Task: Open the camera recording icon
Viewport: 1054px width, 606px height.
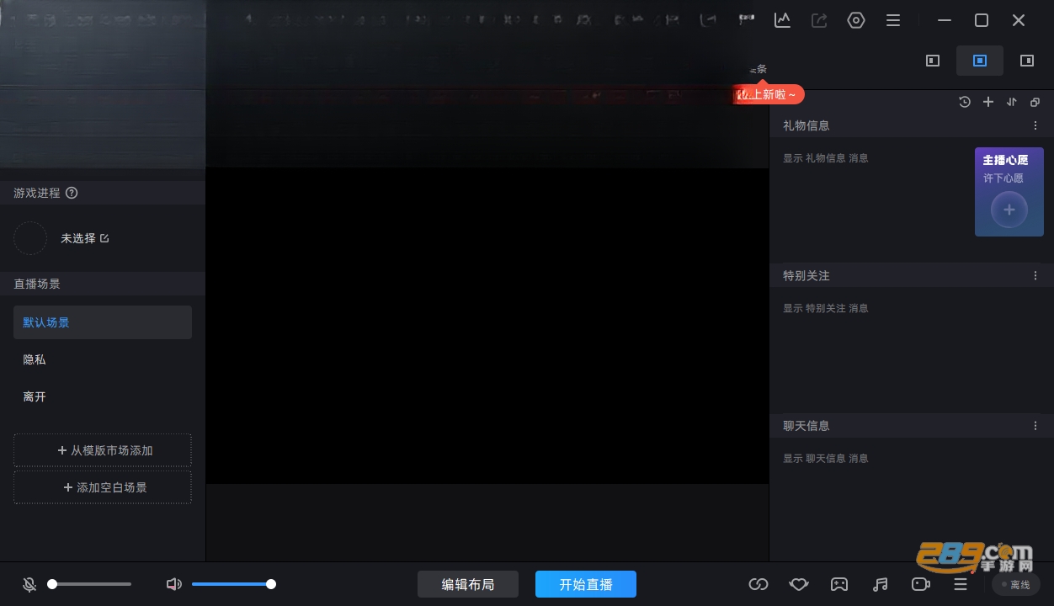Action: coord(920,584)
